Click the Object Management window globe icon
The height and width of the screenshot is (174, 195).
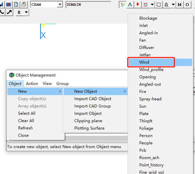[12, 75]
